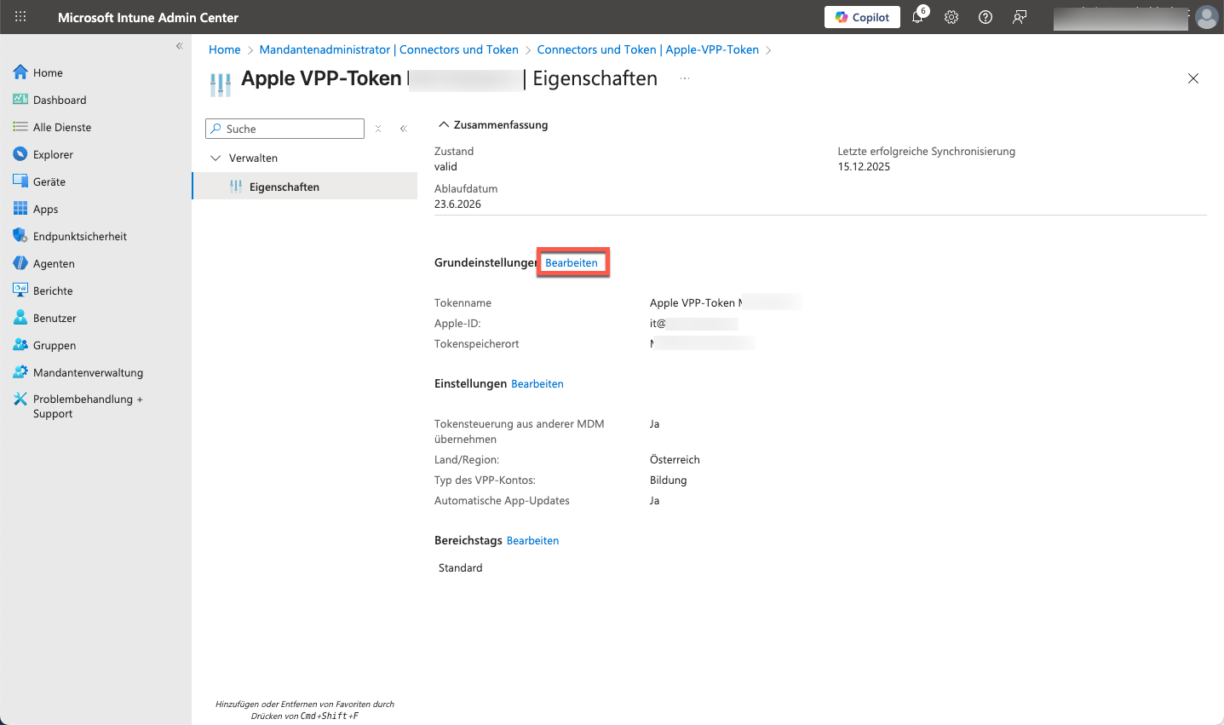The height and width of the screenshot is (725, 1224).
Task: Click Bearbeiten next to Einstellungen
Action: 537,384
